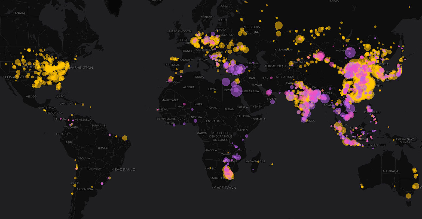Select the FRANCE country label

[x=187, y=51]
